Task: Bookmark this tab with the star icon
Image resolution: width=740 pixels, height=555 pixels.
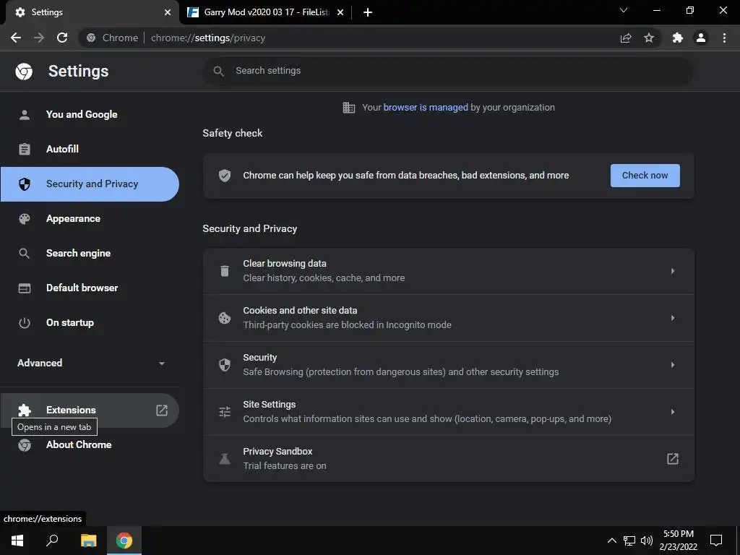Action: tap(649, 38)
